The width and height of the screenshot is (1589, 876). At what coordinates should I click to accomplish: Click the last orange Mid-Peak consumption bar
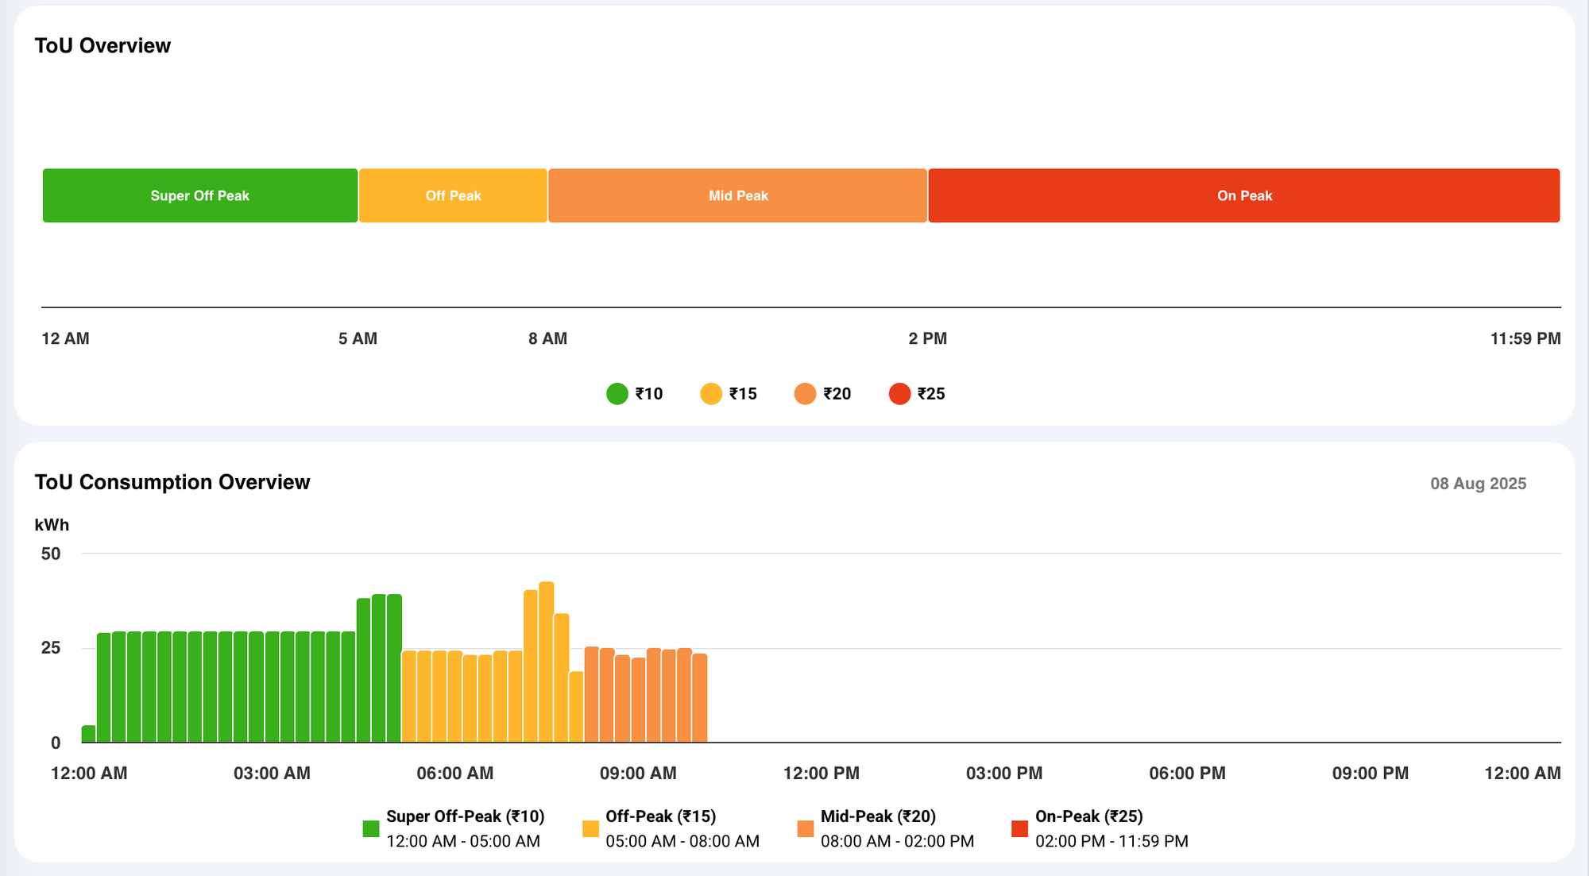pyautogui.click(x=699, y=699)
